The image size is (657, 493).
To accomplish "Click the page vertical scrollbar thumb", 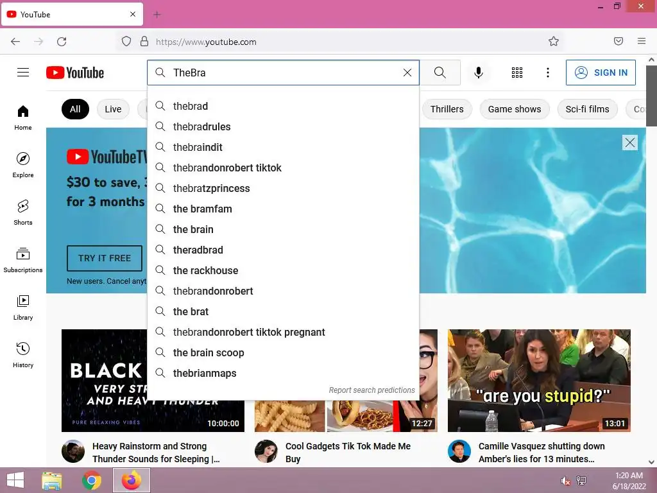I will [651, 96].
